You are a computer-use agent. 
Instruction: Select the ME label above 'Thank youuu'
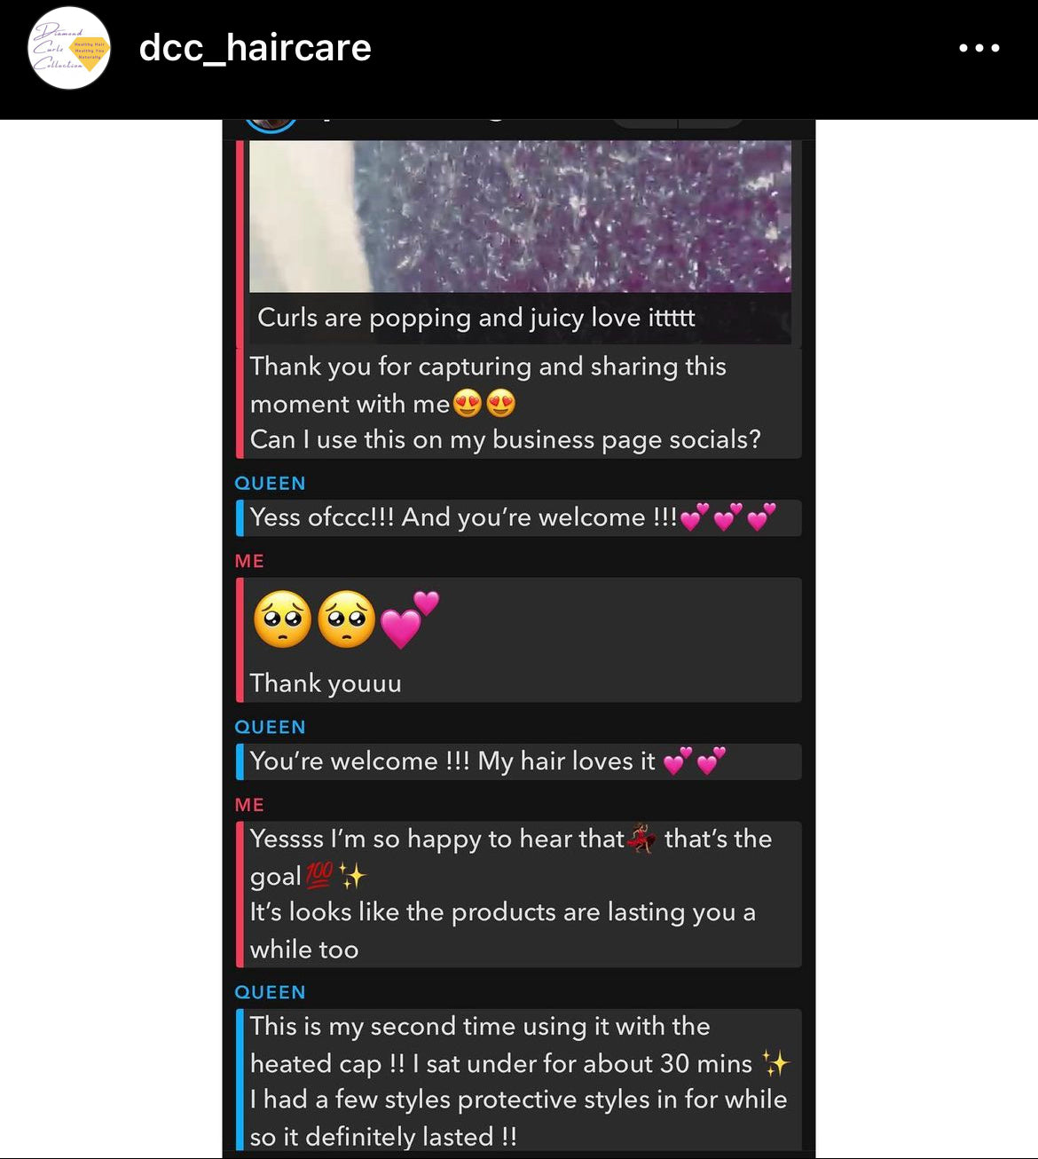249,561
